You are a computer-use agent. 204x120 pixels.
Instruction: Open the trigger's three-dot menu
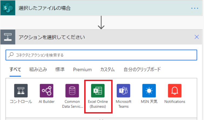coord(195,8)
